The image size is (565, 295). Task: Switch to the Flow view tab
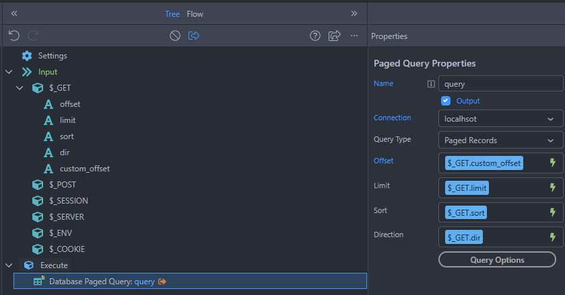click(195, 14)
